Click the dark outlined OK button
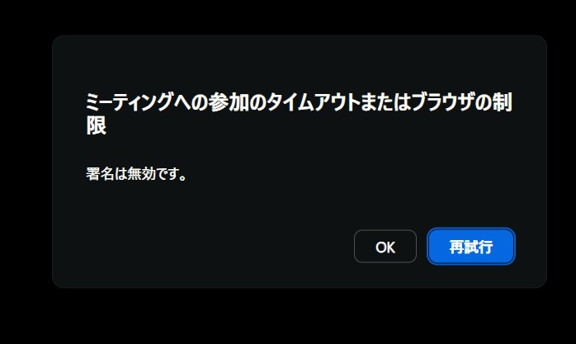This screenshot has width=576, height=344. point(385,247)
